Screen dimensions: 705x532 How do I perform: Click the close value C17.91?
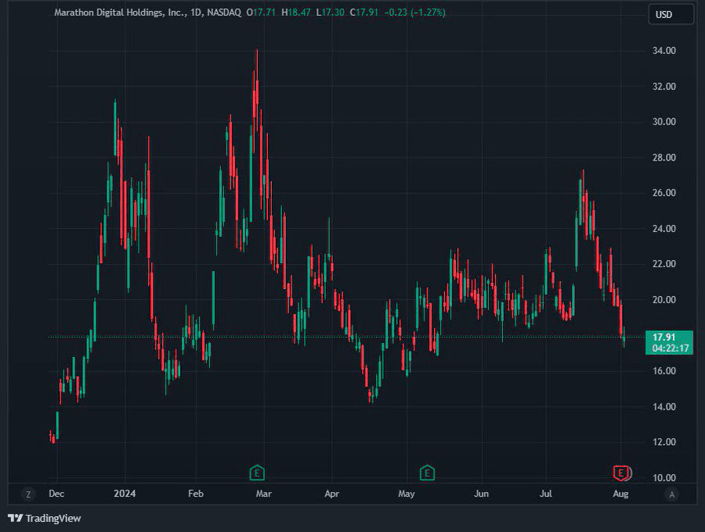pyautogui.click(x=364, y=13)
